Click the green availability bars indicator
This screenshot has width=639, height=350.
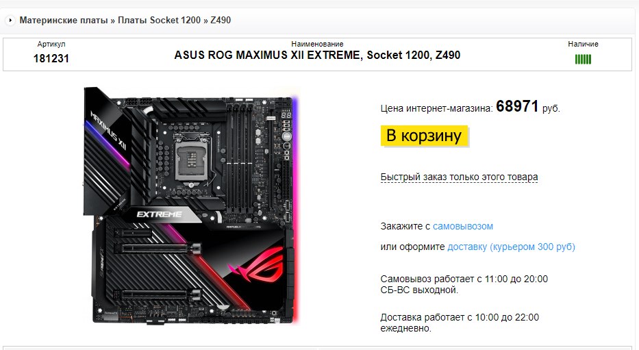click(x=583, y=60)
